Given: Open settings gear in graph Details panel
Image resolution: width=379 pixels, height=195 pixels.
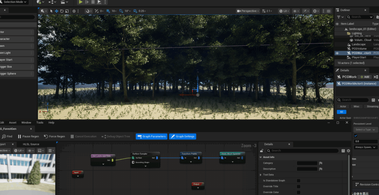Looking at the screenshot, I should (x=348, y=151).
